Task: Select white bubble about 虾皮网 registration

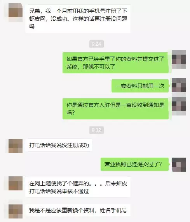Action: 78,19
